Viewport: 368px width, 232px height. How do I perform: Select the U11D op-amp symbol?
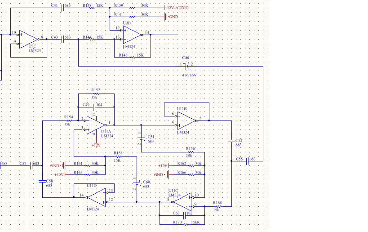[97, 197]
